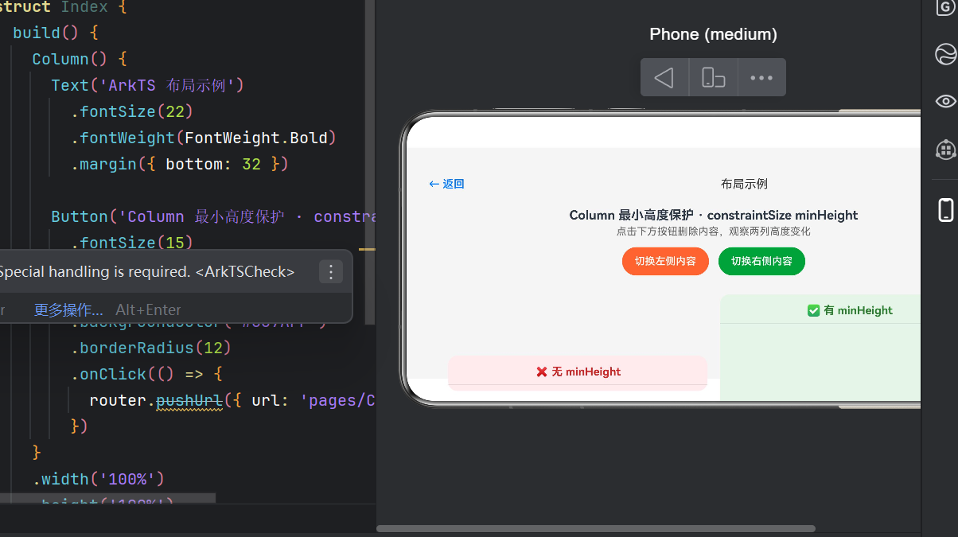
Task: Click the .fontSize(15) code line
Action: 132,243
